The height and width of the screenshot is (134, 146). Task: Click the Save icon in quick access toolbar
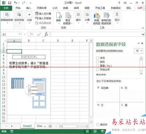[10, 3]
